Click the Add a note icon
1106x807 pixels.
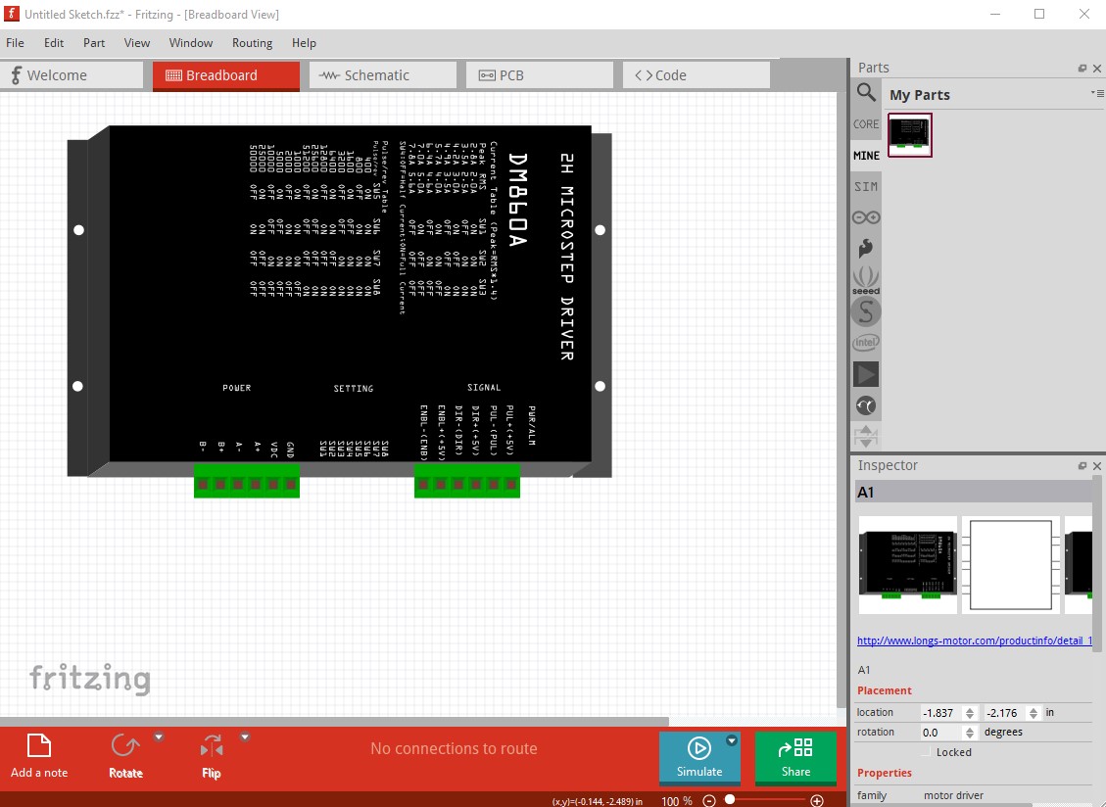pyautogui.click(x=39, y=747)
